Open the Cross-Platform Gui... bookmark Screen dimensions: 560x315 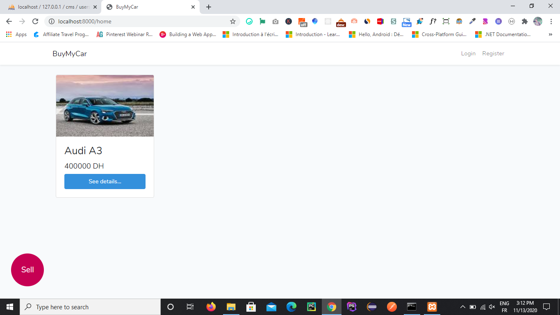point(439,34)
